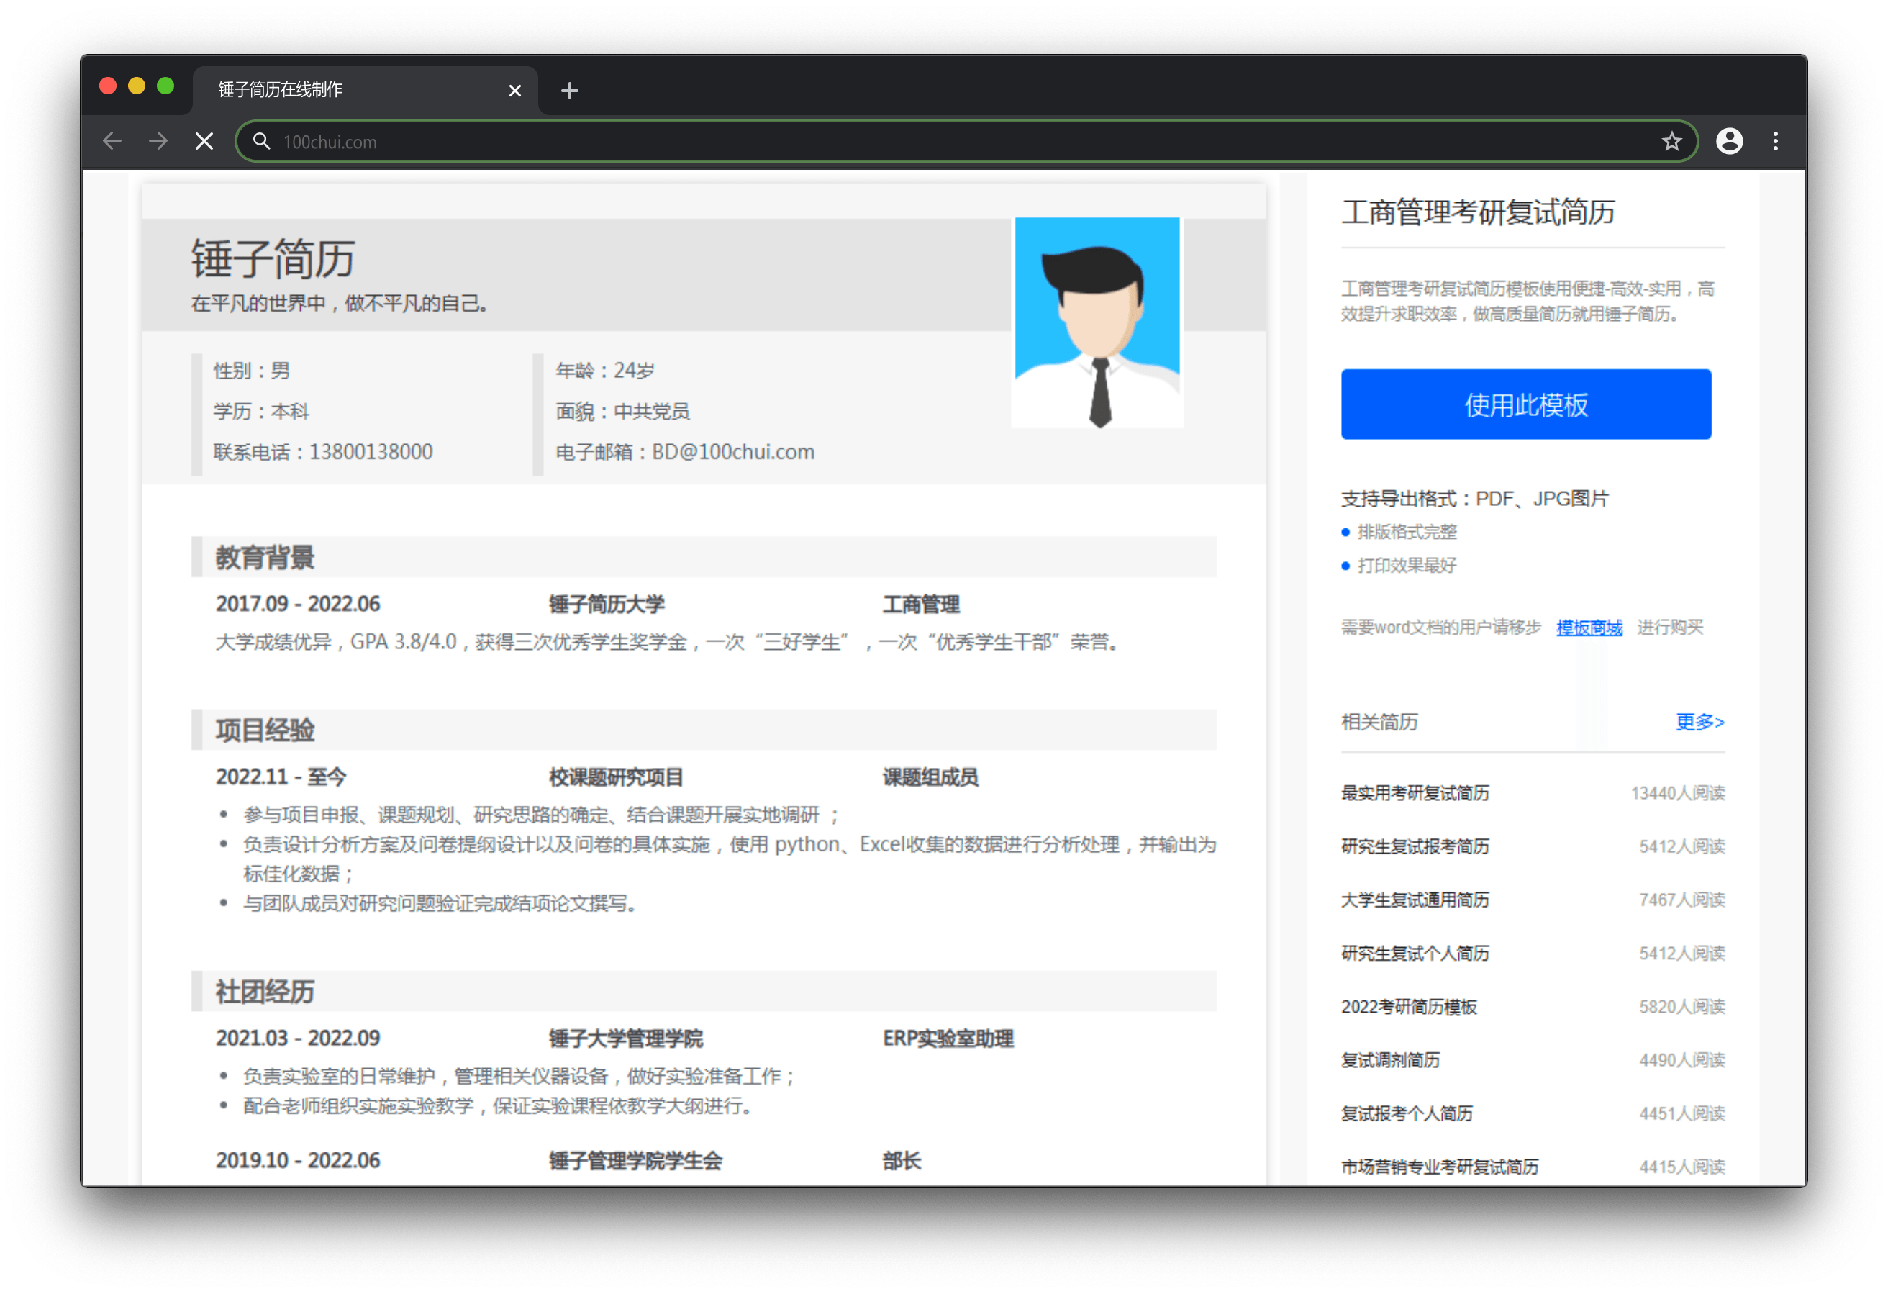
Task: Open 复试报考个人简历 link
Action: pyautogui.click(x=1406, y=1113)
